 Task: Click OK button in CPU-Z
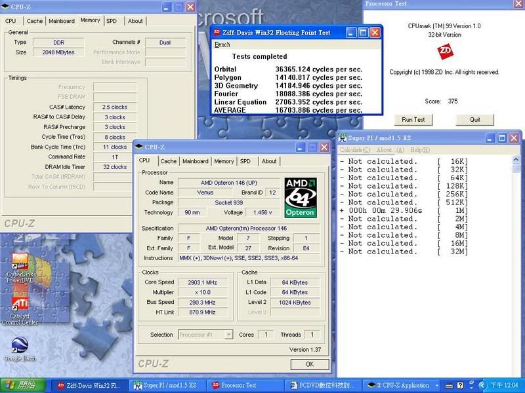[x=310, y=364]
